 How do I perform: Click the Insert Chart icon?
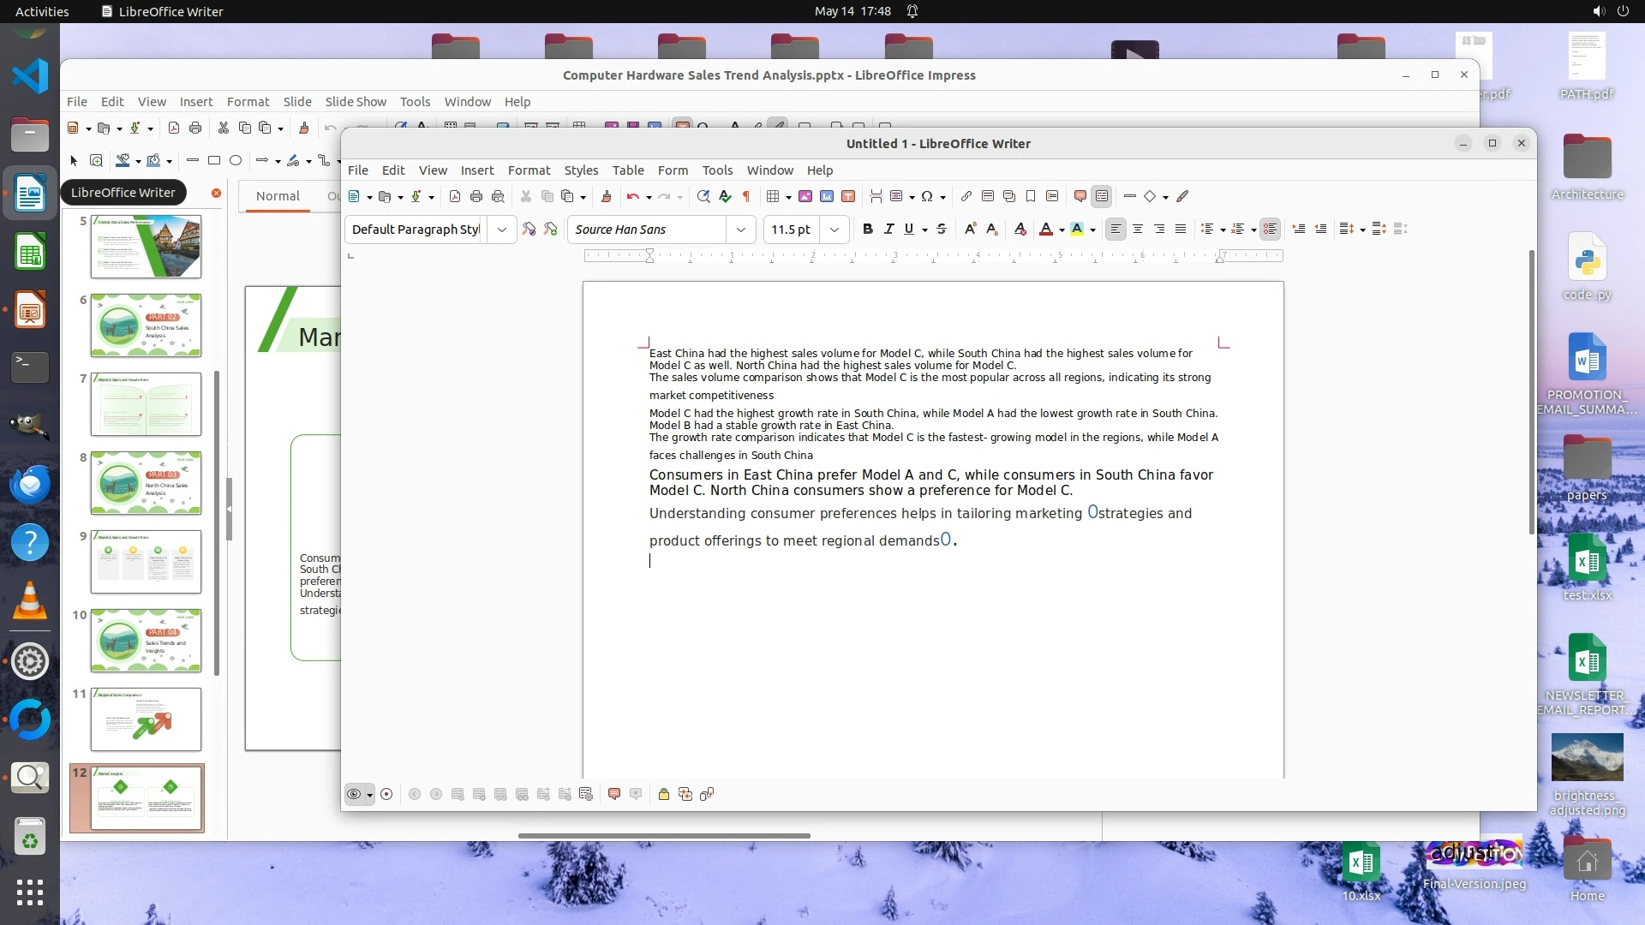(827, 196)
